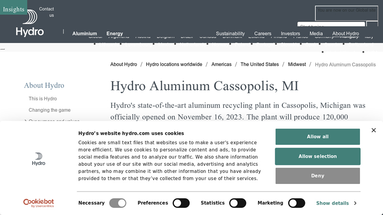The image size is (383, 215).
Task: Open the Investors menu
Action: [290, 33]
